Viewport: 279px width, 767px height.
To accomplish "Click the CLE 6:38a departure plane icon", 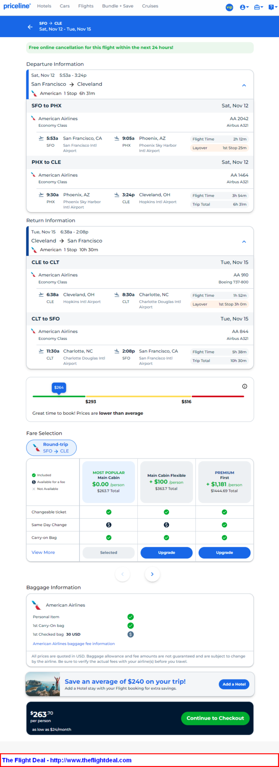I will (41, 295).
